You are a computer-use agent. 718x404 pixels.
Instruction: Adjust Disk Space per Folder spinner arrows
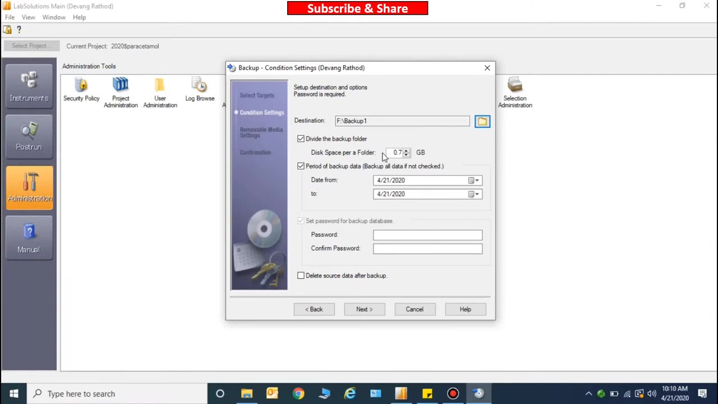[406, 153]
